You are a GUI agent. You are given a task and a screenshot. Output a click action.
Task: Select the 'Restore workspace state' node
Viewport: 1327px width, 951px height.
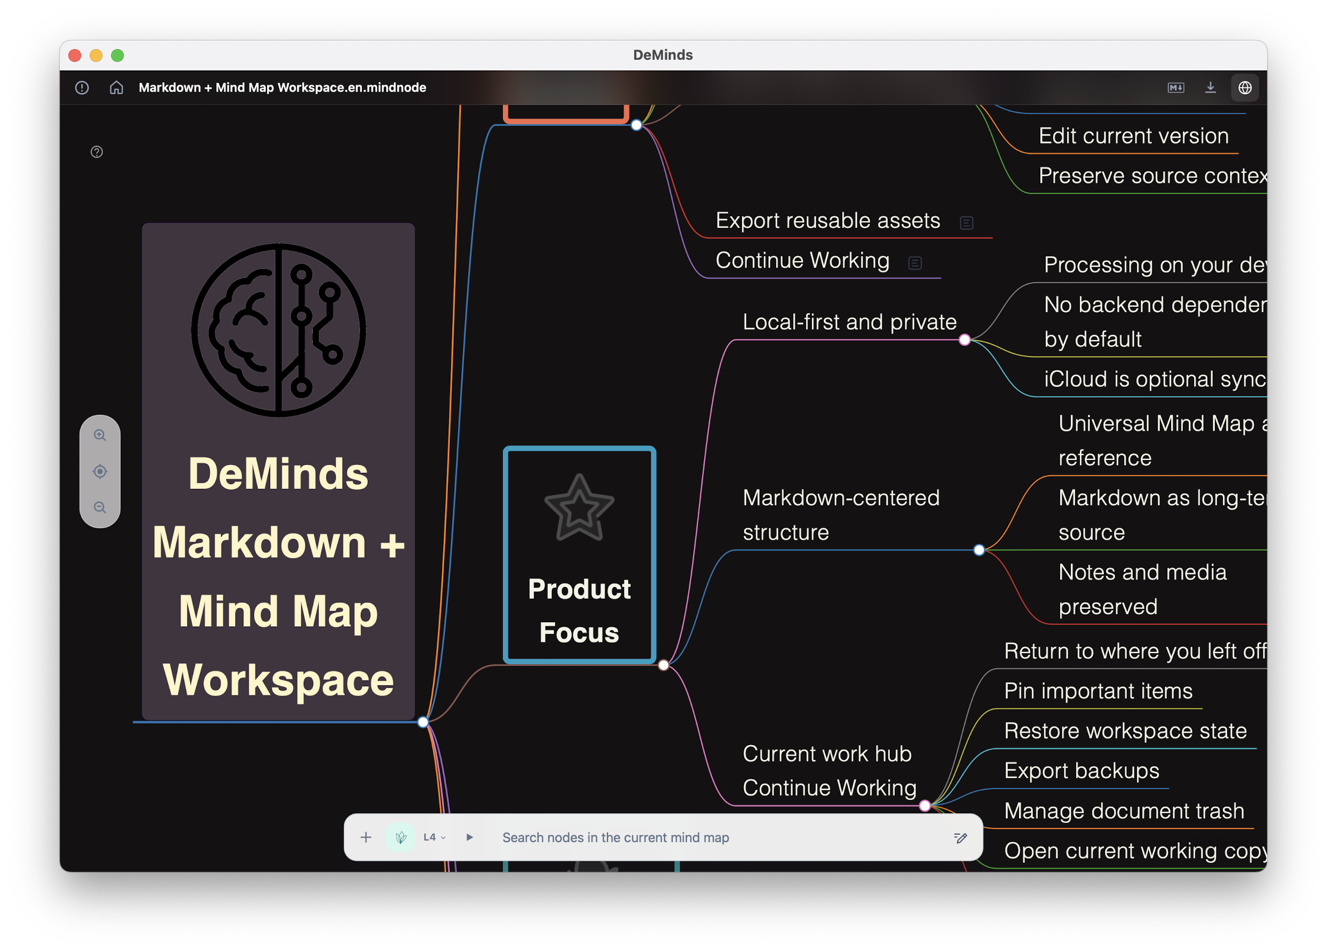point(1125,731)
